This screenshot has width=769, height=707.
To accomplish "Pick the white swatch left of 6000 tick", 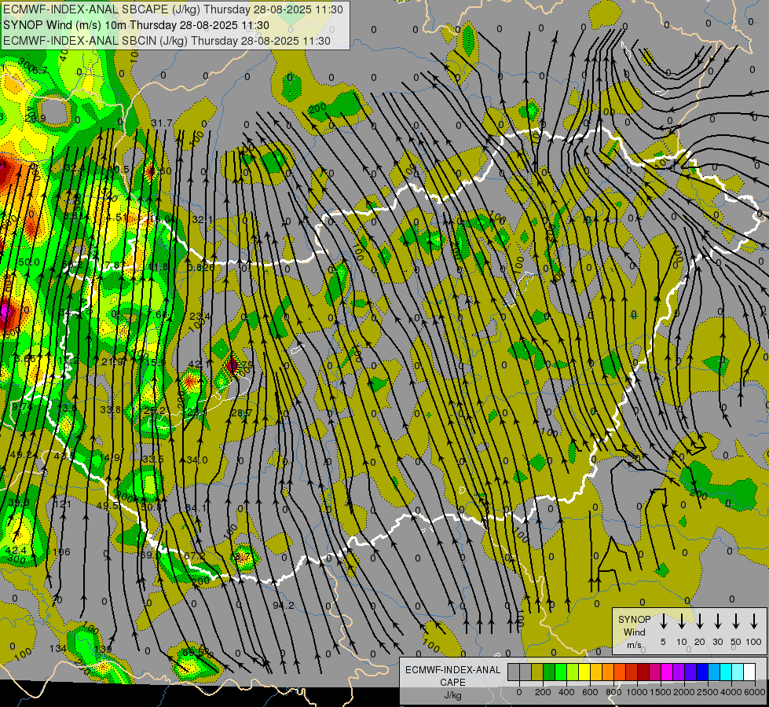I will tap(749, 672).
